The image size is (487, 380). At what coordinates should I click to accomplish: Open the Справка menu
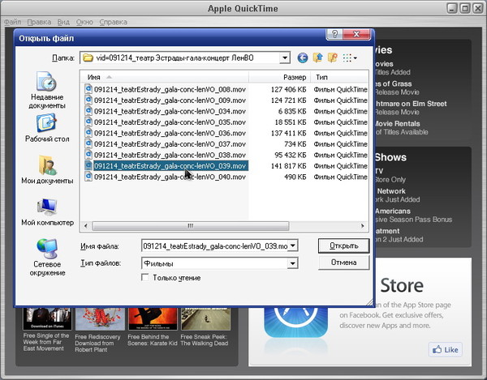[114, 22]
